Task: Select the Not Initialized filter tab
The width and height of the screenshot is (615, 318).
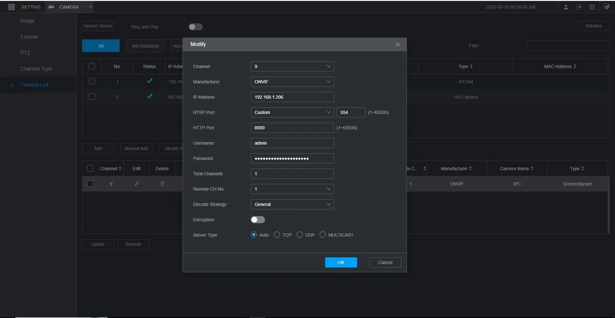Action: click(145, 46)
